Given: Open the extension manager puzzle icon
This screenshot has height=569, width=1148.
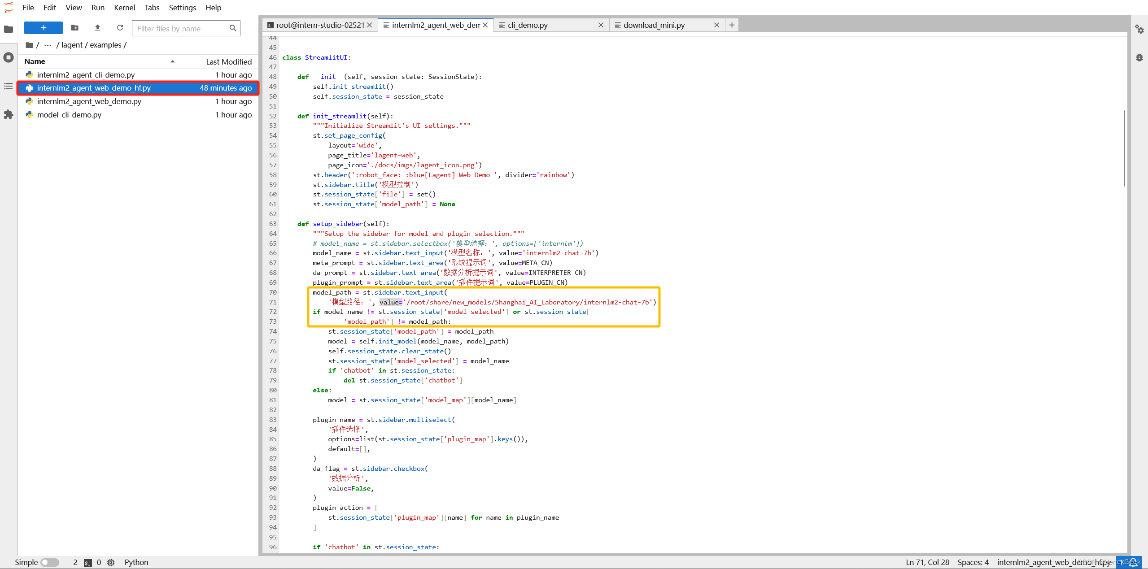Looking at the screenshot, I should point(9,115).
